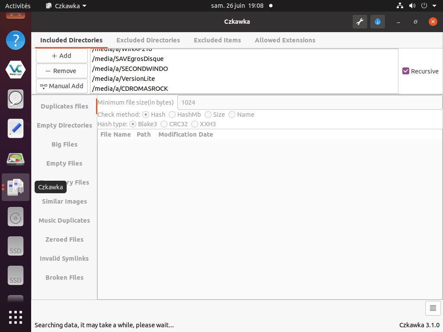The height and width of the screenshot is (332, 443).
Task: Open the Big Files tool
Action: tap(64, 144)
